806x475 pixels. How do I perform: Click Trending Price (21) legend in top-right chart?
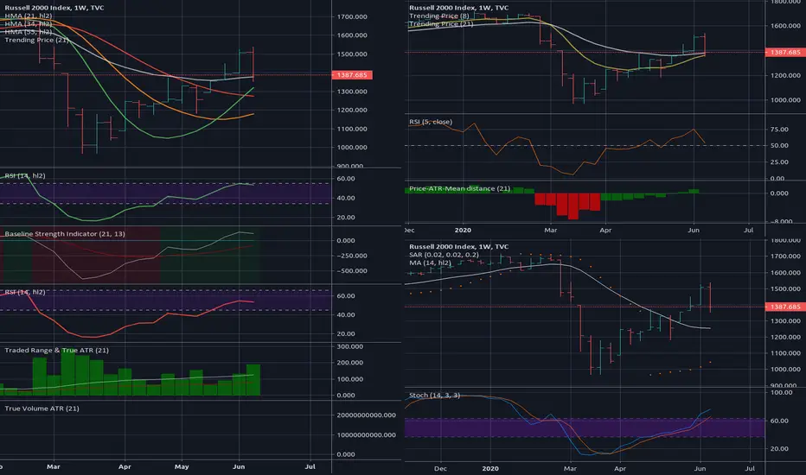click(441, 23)
